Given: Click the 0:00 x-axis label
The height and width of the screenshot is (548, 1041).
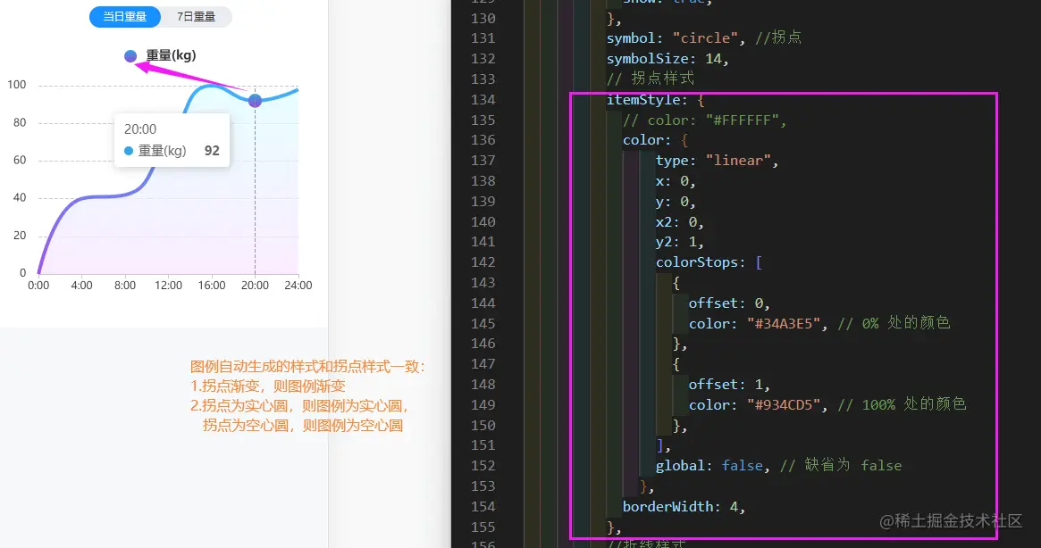Looking at the screenshot, I should click(x=38, y=286).
